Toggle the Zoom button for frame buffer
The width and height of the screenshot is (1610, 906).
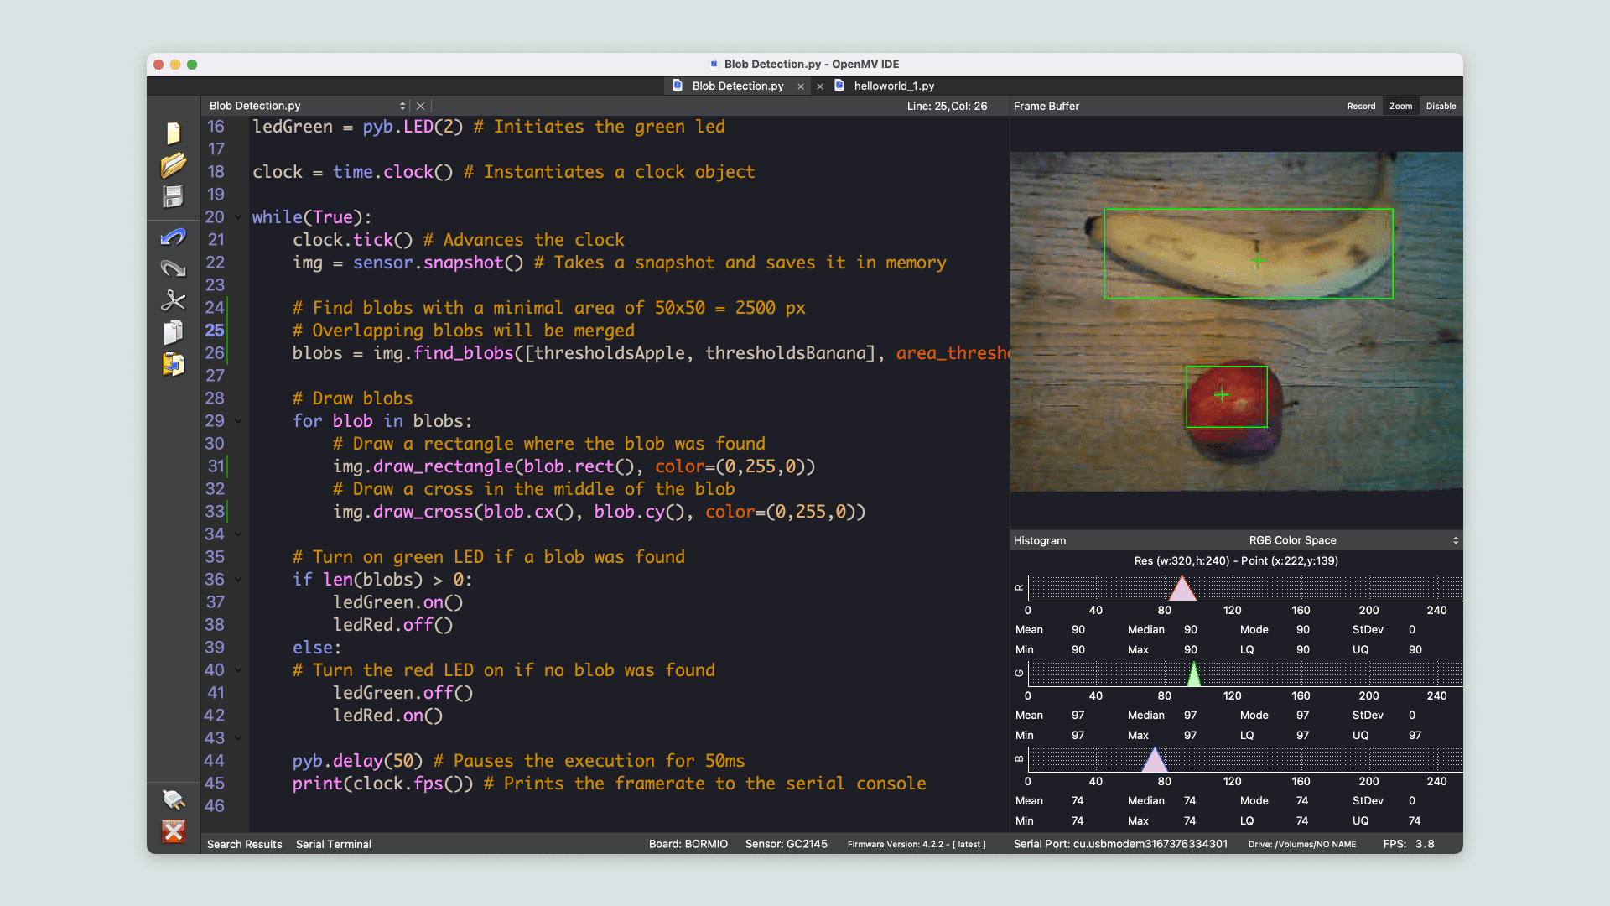(1400, 107)
